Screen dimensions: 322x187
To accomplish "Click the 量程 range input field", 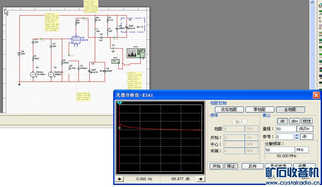I will coord(286,129).
